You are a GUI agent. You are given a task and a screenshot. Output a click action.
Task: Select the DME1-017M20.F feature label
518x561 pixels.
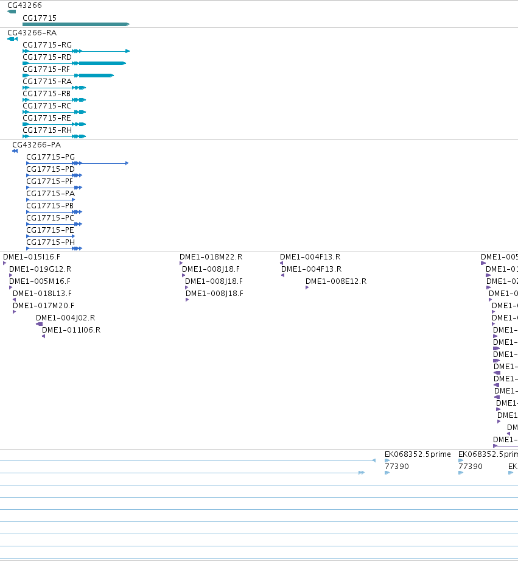pos(44,305)
